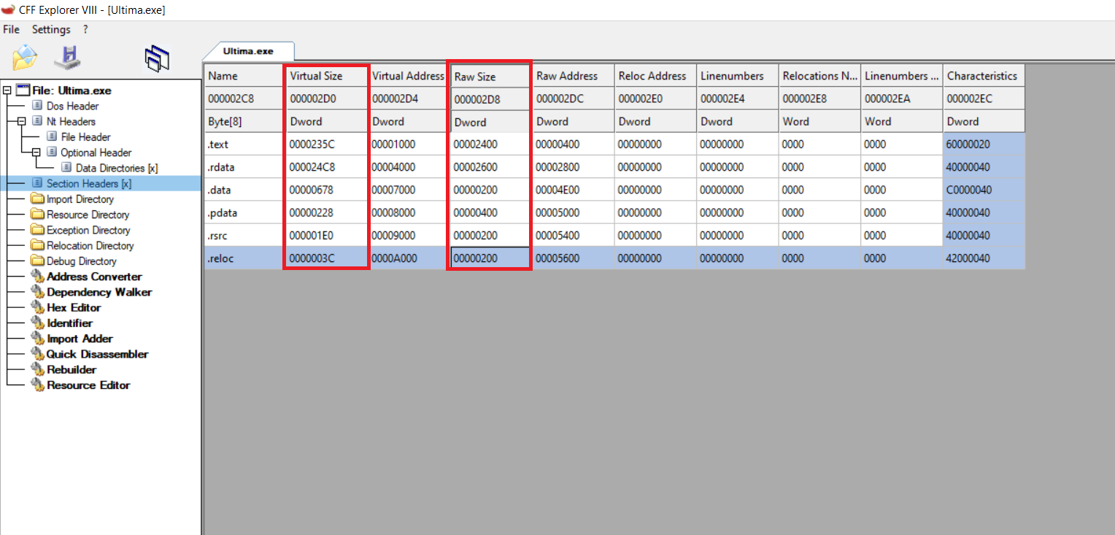Click the icon next to Nt Headers
The image size is (1115, 535).
(x=37, y=121)
